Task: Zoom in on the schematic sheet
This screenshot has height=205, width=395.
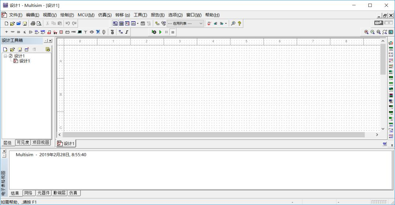Action: tap(366, 32)
